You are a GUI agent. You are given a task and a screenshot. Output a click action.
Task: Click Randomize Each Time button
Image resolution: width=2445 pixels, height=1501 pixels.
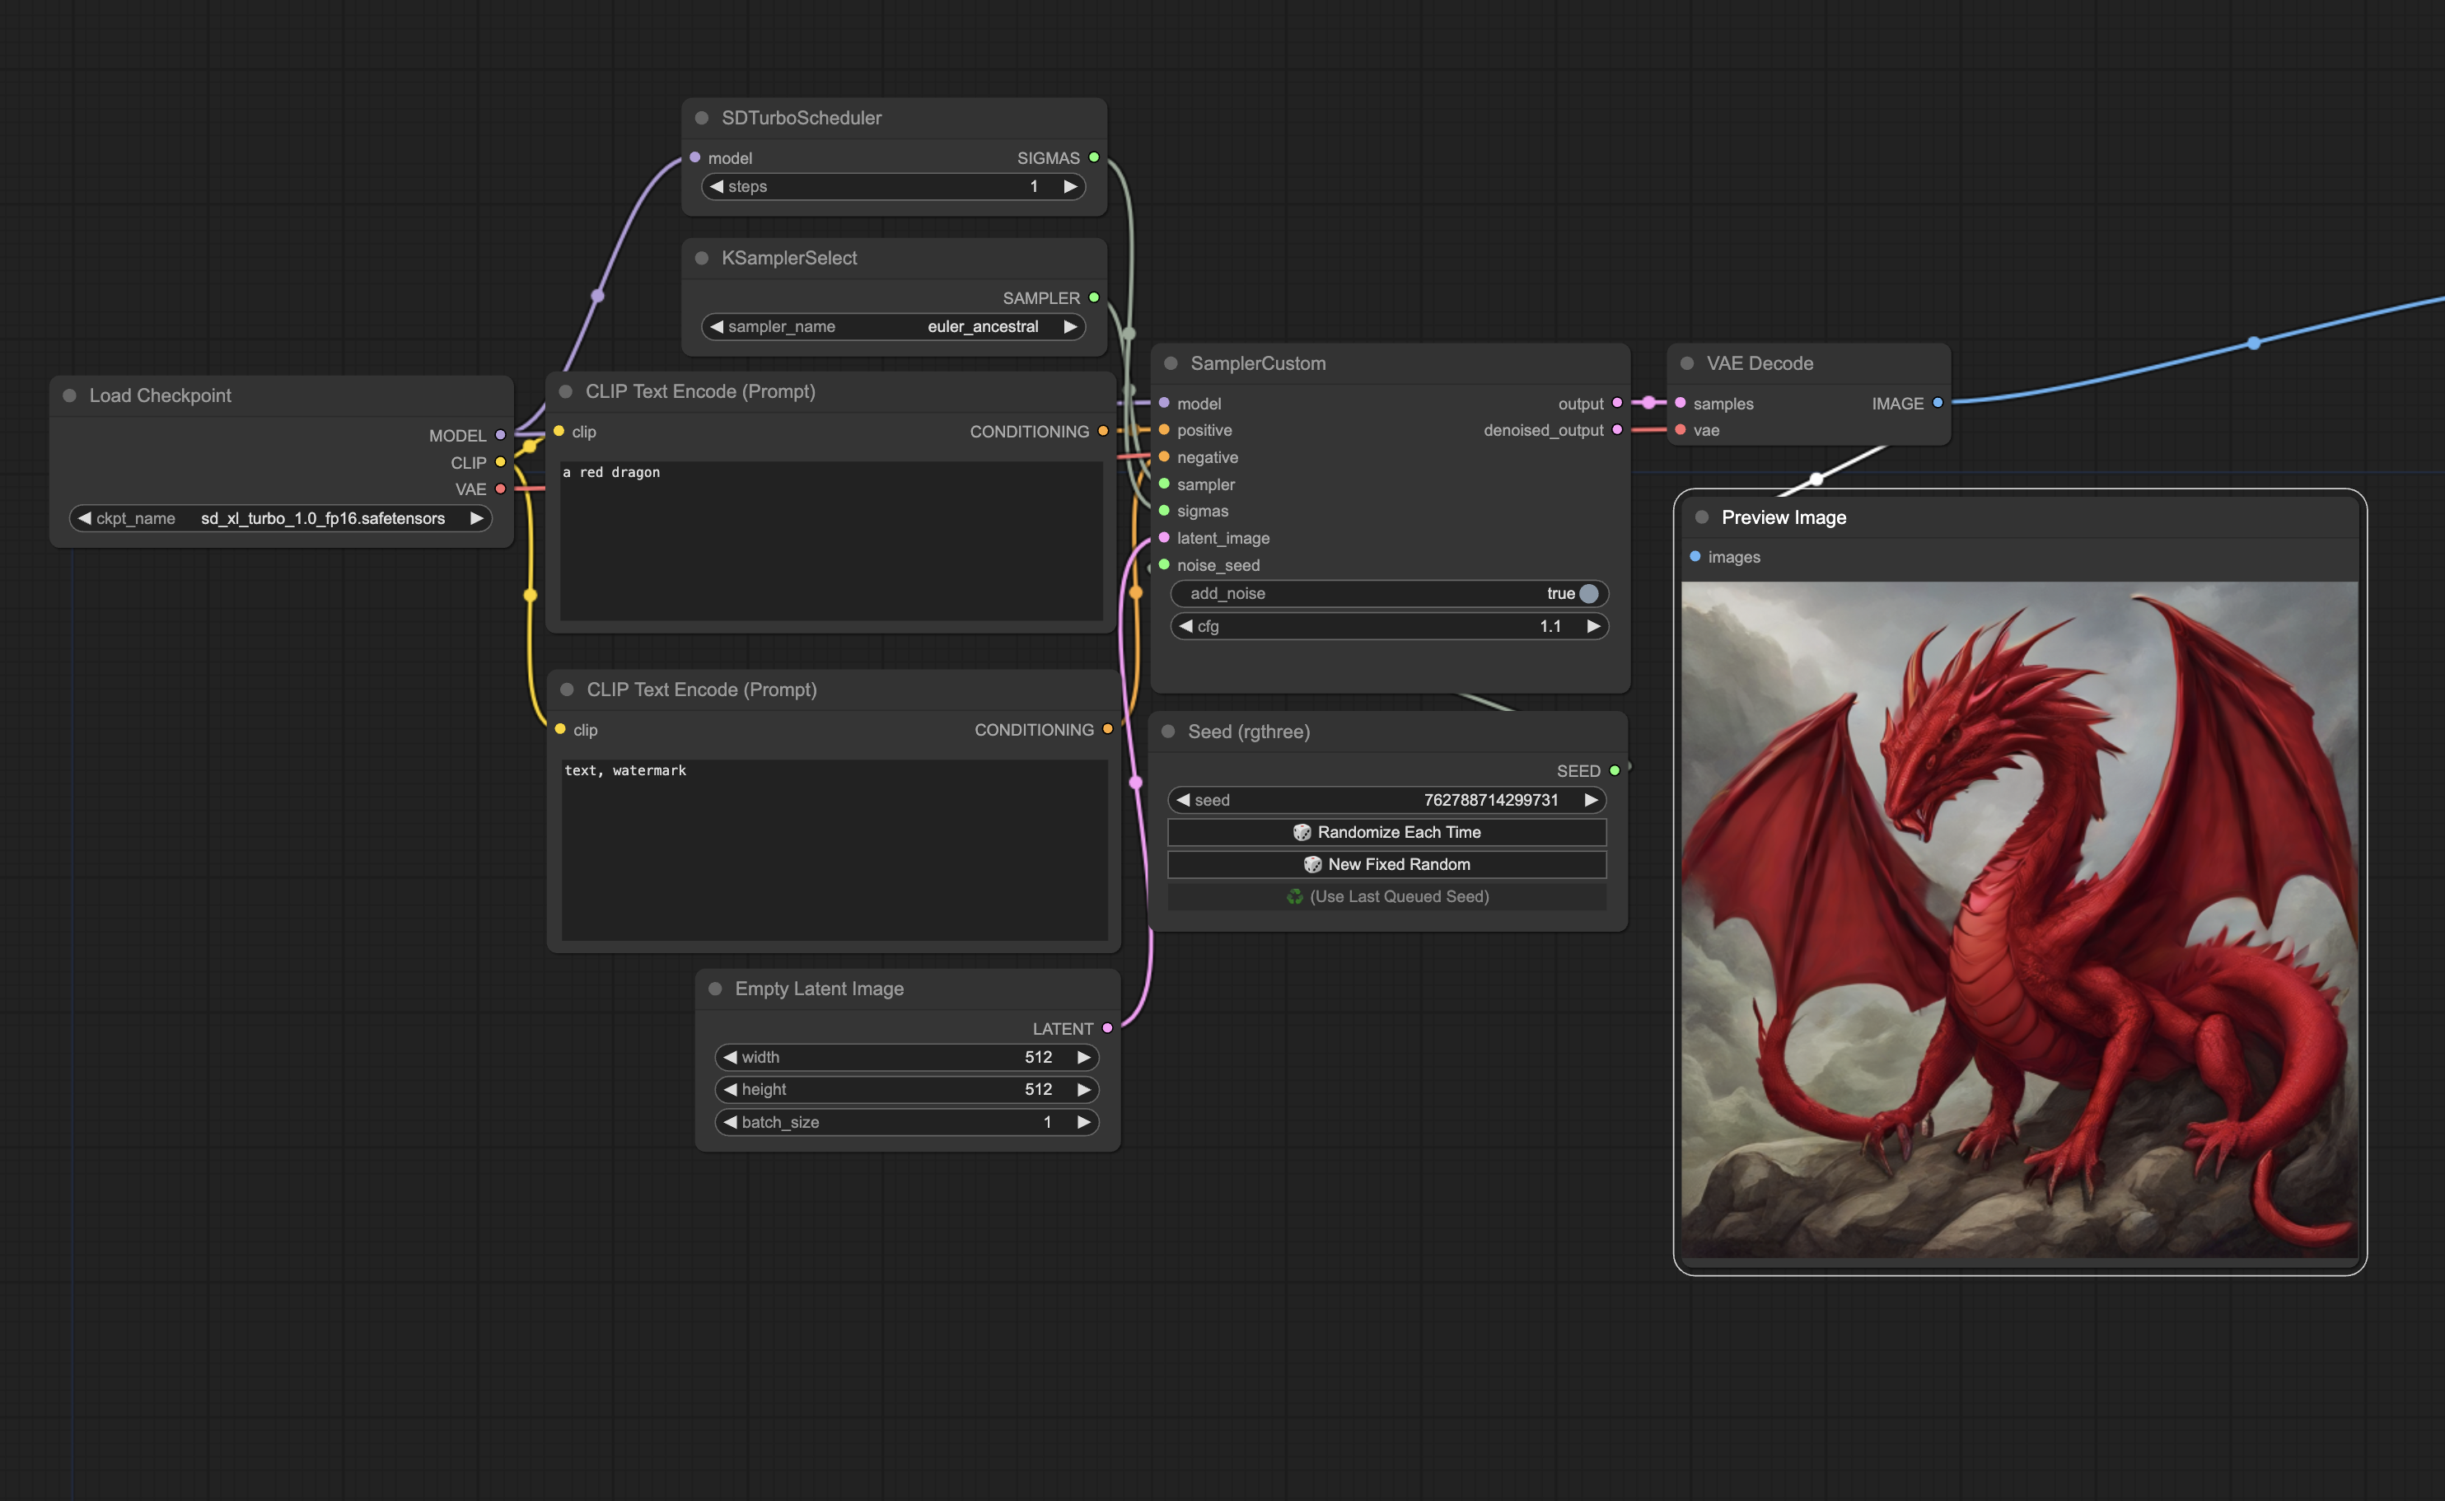tap(1386, 832)
